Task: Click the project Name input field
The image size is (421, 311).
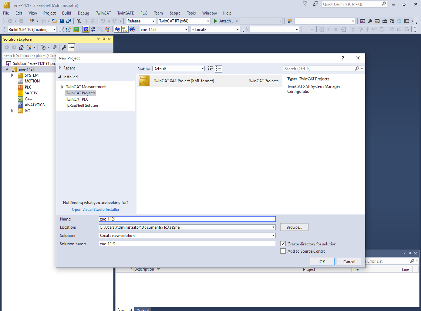Action: pos(187,219)
